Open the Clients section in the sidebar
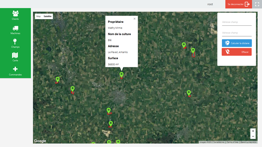Screen dimensions: 262x147 (x=15, y=15)
